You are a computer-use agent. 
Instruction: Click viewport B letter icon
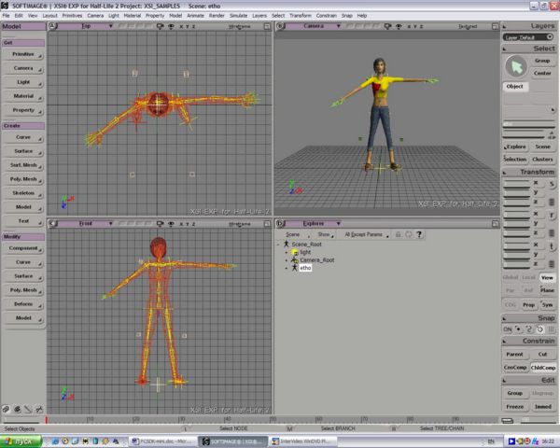pos(280,26)
